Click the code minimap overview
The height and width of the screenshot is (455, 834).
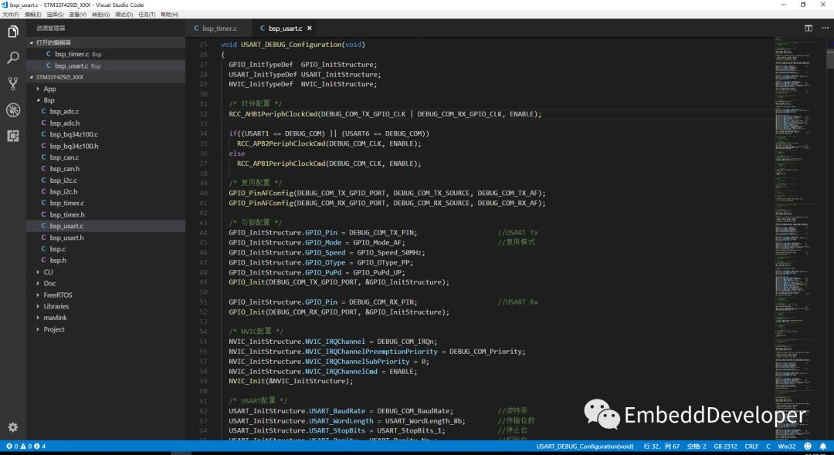(795, 193)
